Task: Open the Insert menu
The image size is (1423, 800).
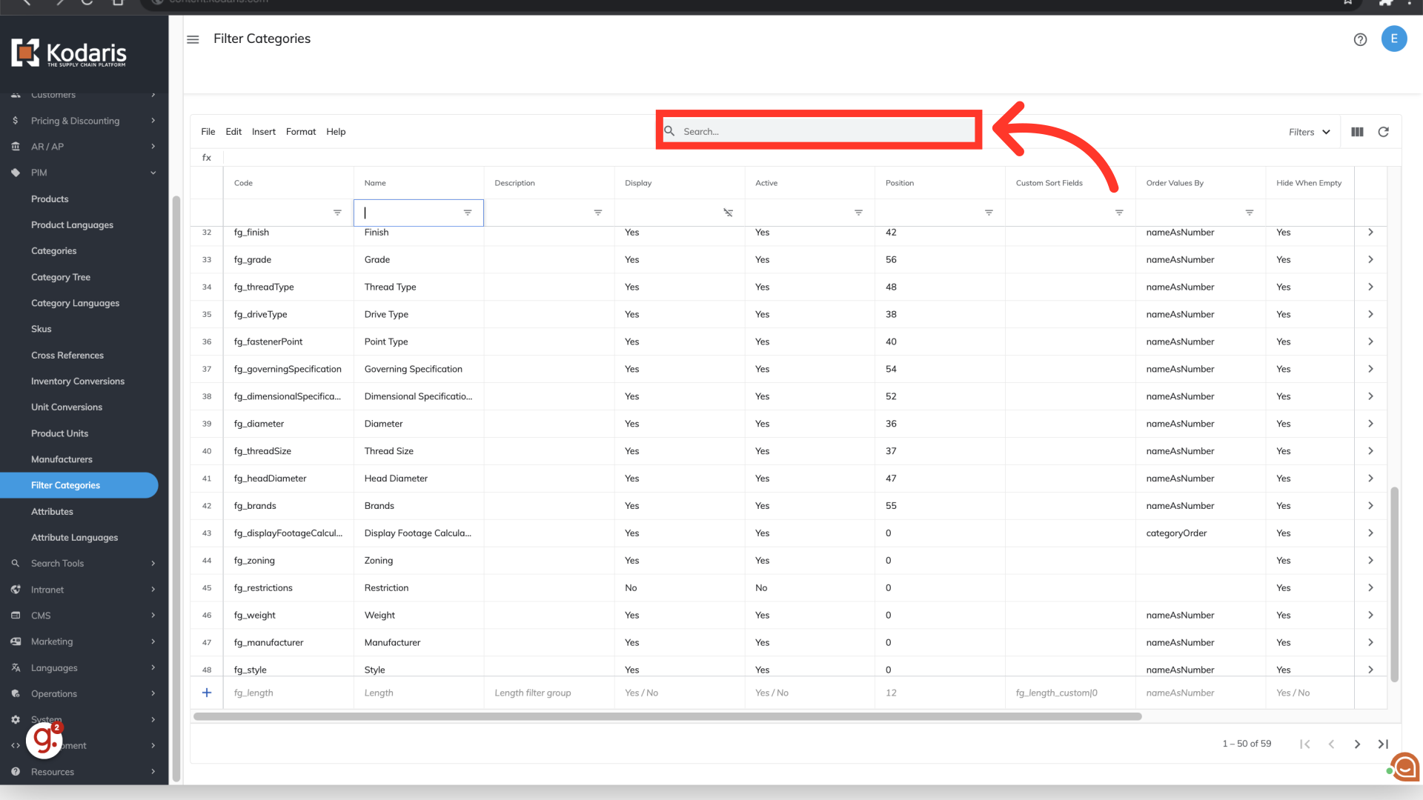Action: point(263,132)
